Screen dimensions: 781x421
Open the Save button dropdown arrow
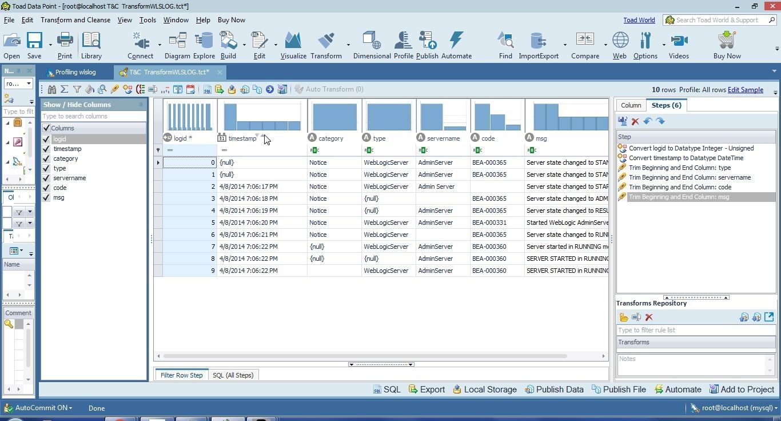[x=50, y=45]
